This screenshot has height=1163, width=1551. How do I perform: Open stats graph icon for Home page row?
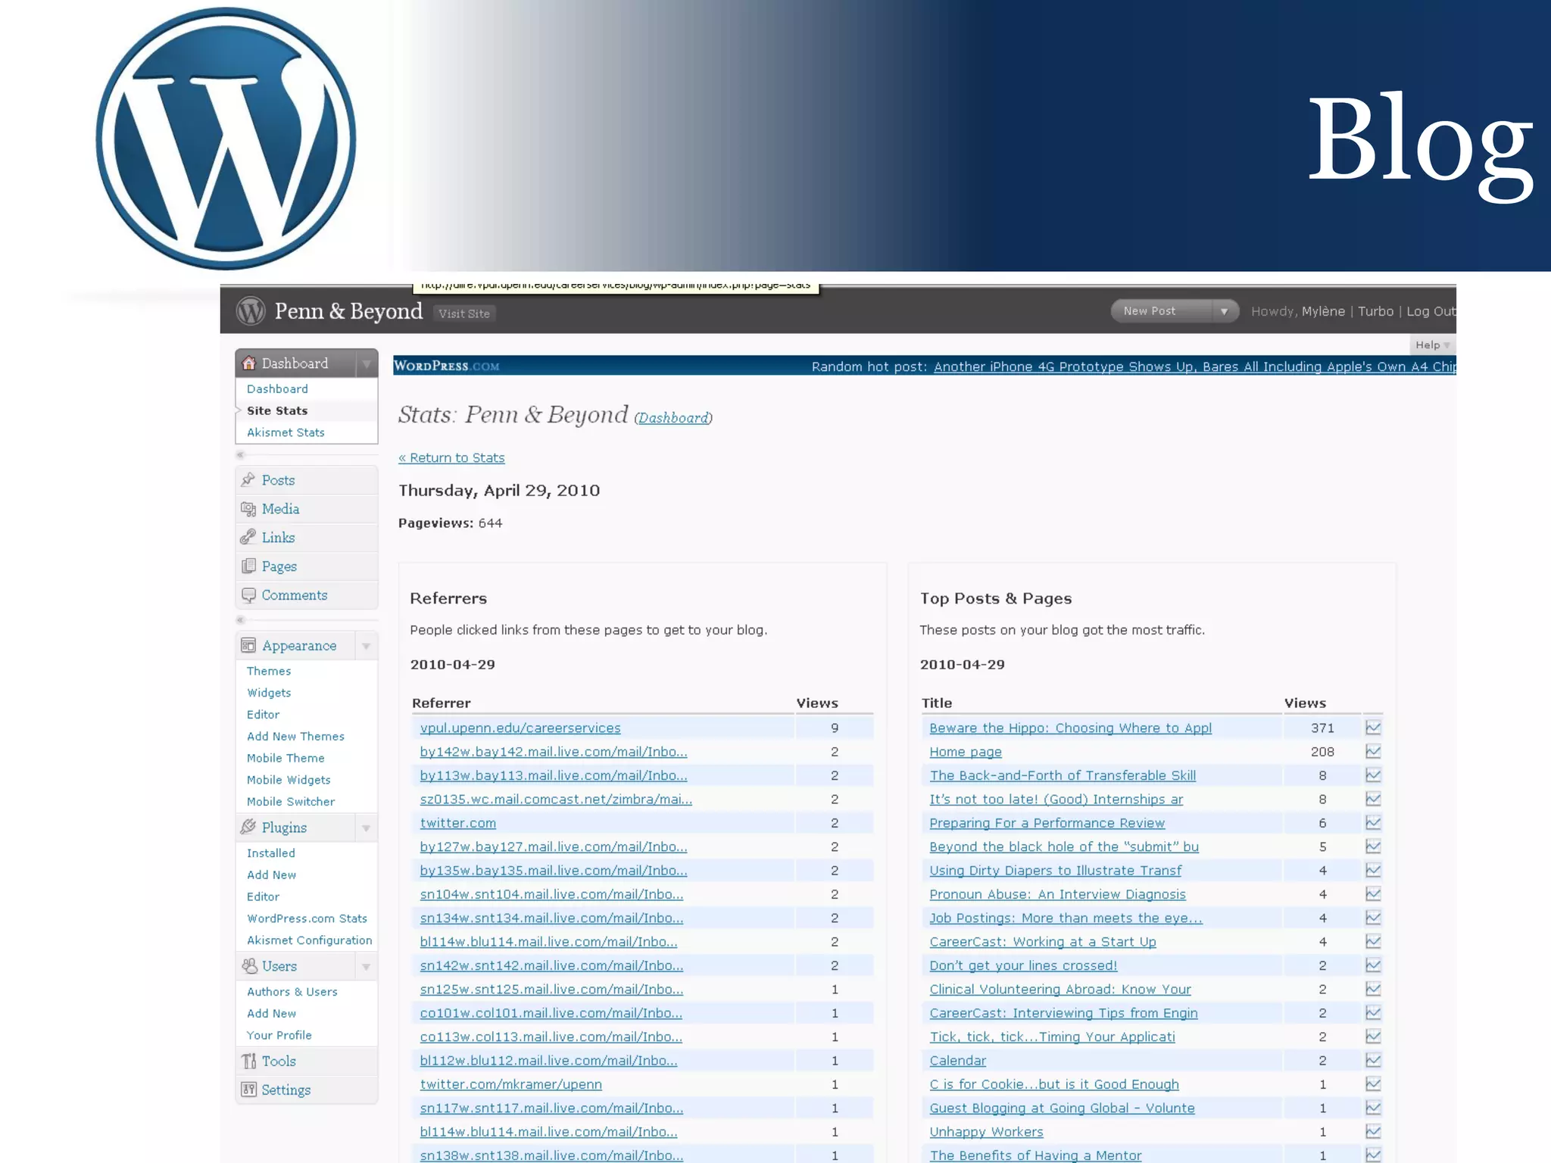(x=1373, y=751)
